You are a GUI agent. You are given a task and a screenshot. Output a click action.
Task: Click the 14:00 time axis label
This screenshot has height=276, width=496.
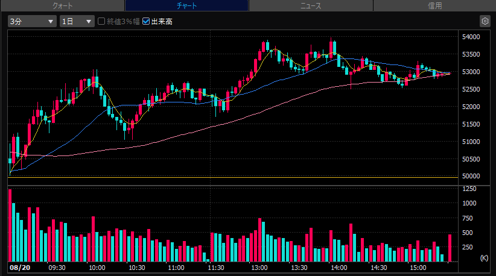[x=339, y=268]
